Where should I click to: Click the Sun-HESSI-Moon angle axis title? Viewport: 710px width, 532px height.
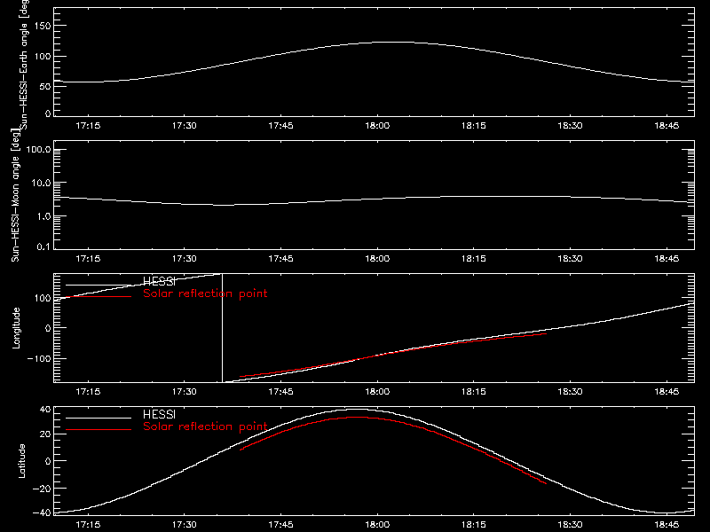click(16, 195)
